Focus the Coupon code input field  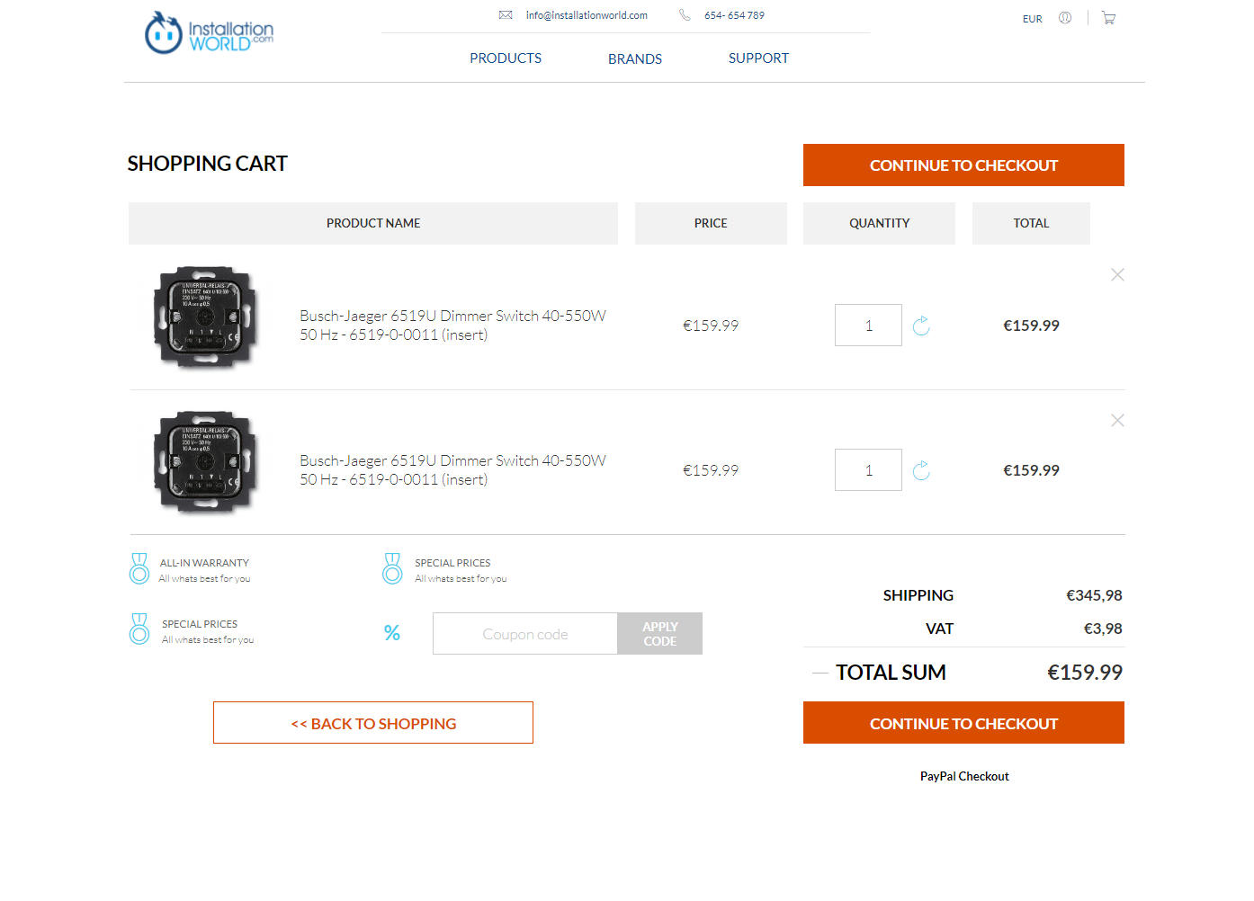(x=525, y=634)
